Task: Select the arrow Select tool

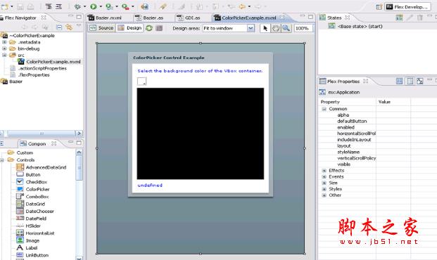Action: [265, 28]
